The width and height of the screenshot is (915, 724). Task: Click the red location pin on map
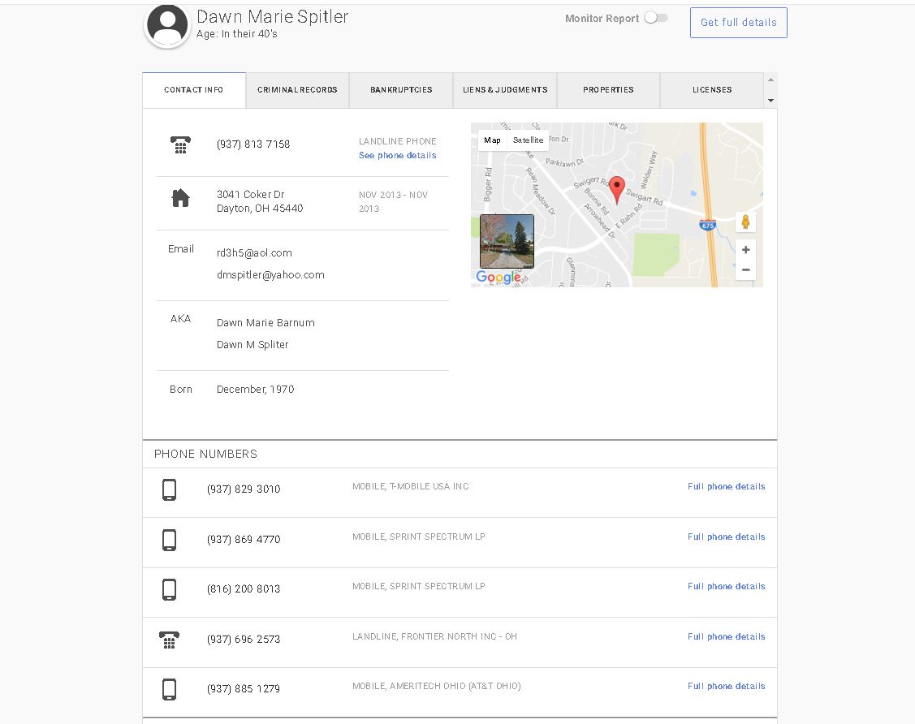(617, 190)
